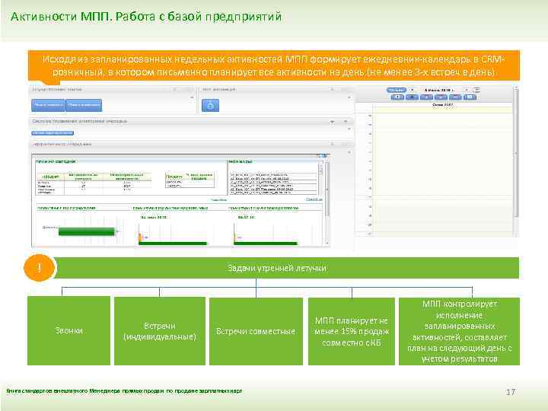Click the blue pill button in calendar header
Image resolution: width=548 pixels, height=411 pixels.
(x=397, y=90)
